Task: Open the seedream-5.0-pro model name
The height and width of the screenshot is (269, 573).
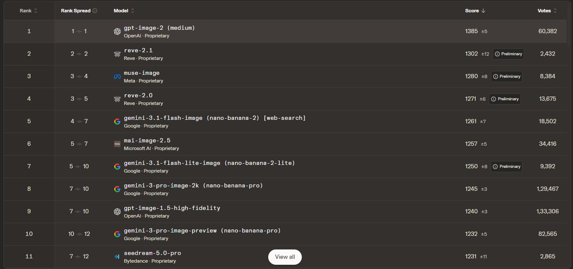Action: click(x=152, y=253)
